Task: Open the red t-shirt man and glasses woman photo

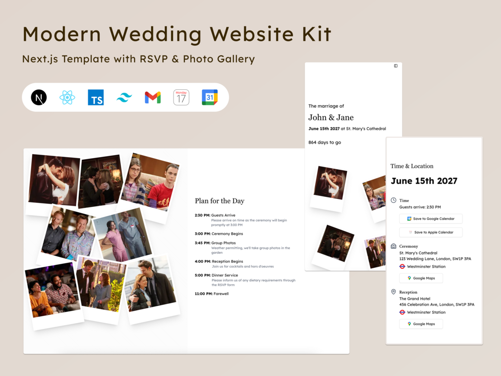Action: tap(150, 183)
